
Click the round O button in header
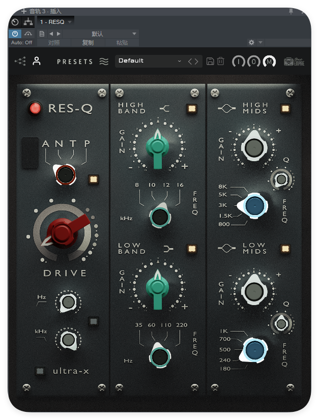253,62
